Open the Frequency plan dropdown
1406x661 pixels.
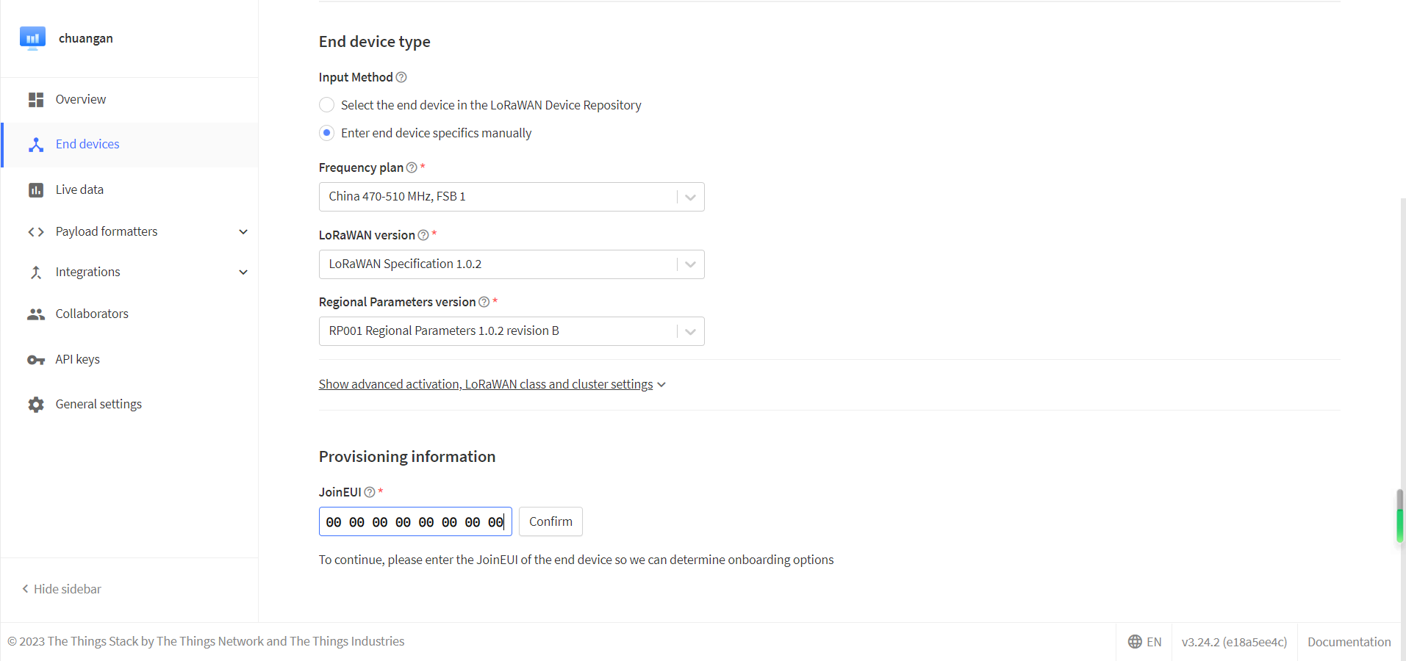[511, 197]
